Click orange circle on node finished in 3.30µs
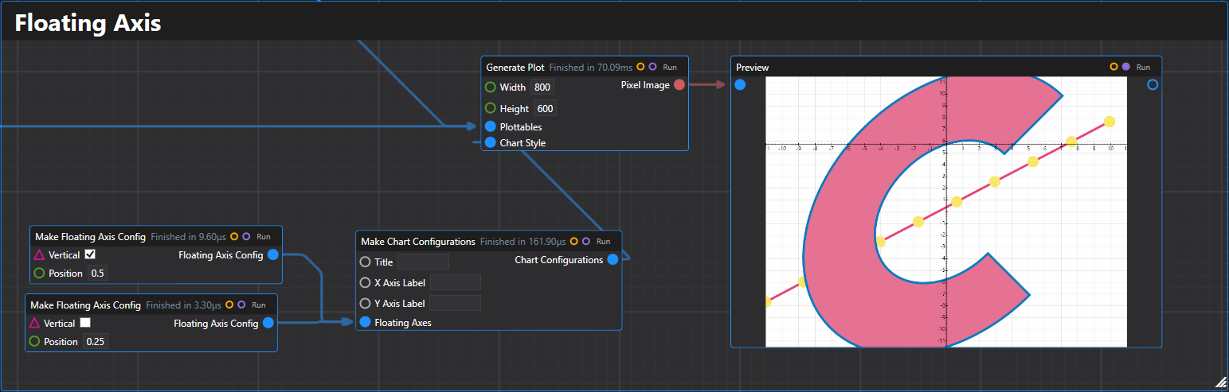Image resolution: width=1229 pixels, height=392 pixels. click(229, 305)
